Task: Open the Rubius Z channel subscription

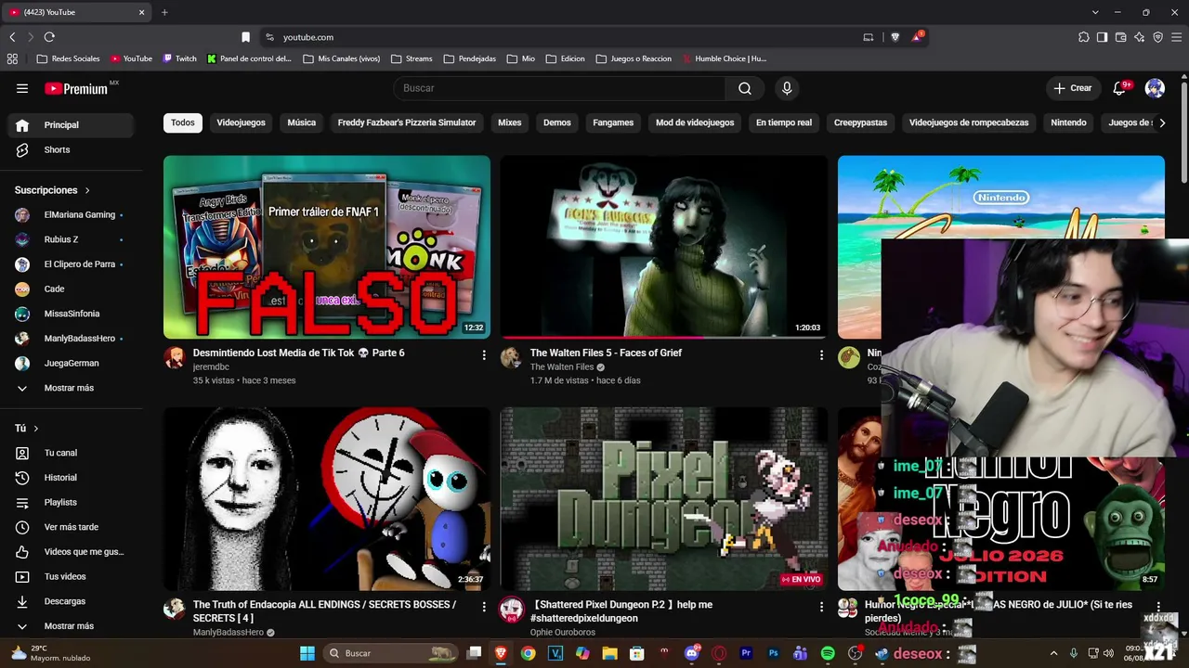Action: pyautogui.click(x=71, y=239)
